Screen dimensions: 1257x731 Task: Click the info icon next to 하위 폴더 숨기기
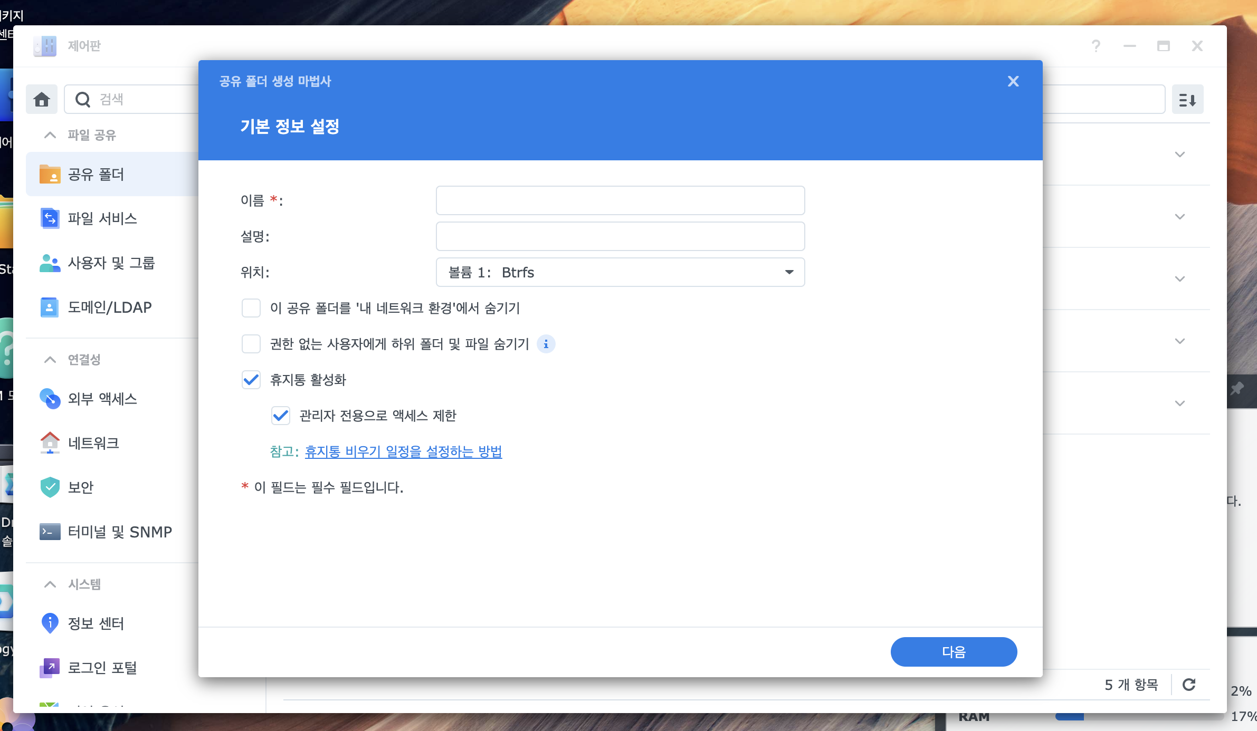[x=546, y=344]
